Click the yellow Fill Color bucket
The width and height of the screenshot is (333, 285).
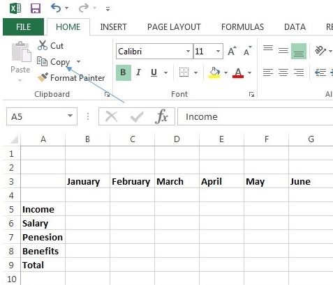214,72
